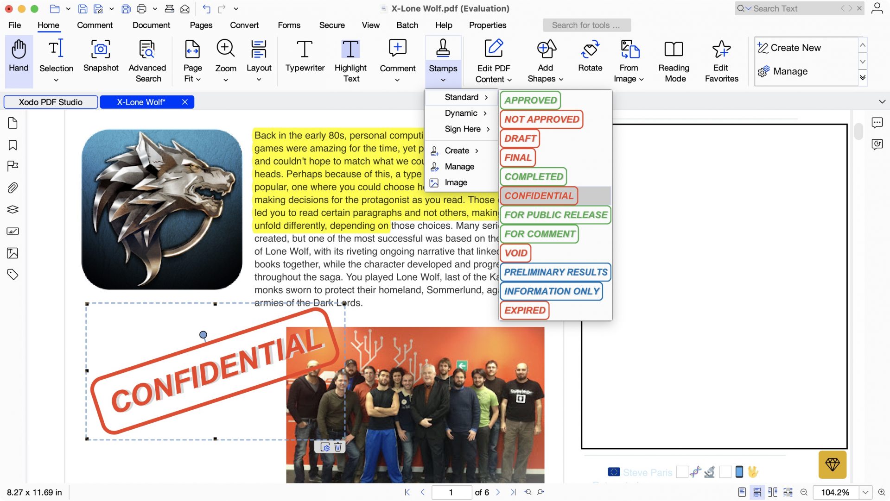Open the Highlight Text tool
The width and height of the screenshot is (890, 501).
tap(350, 59)
